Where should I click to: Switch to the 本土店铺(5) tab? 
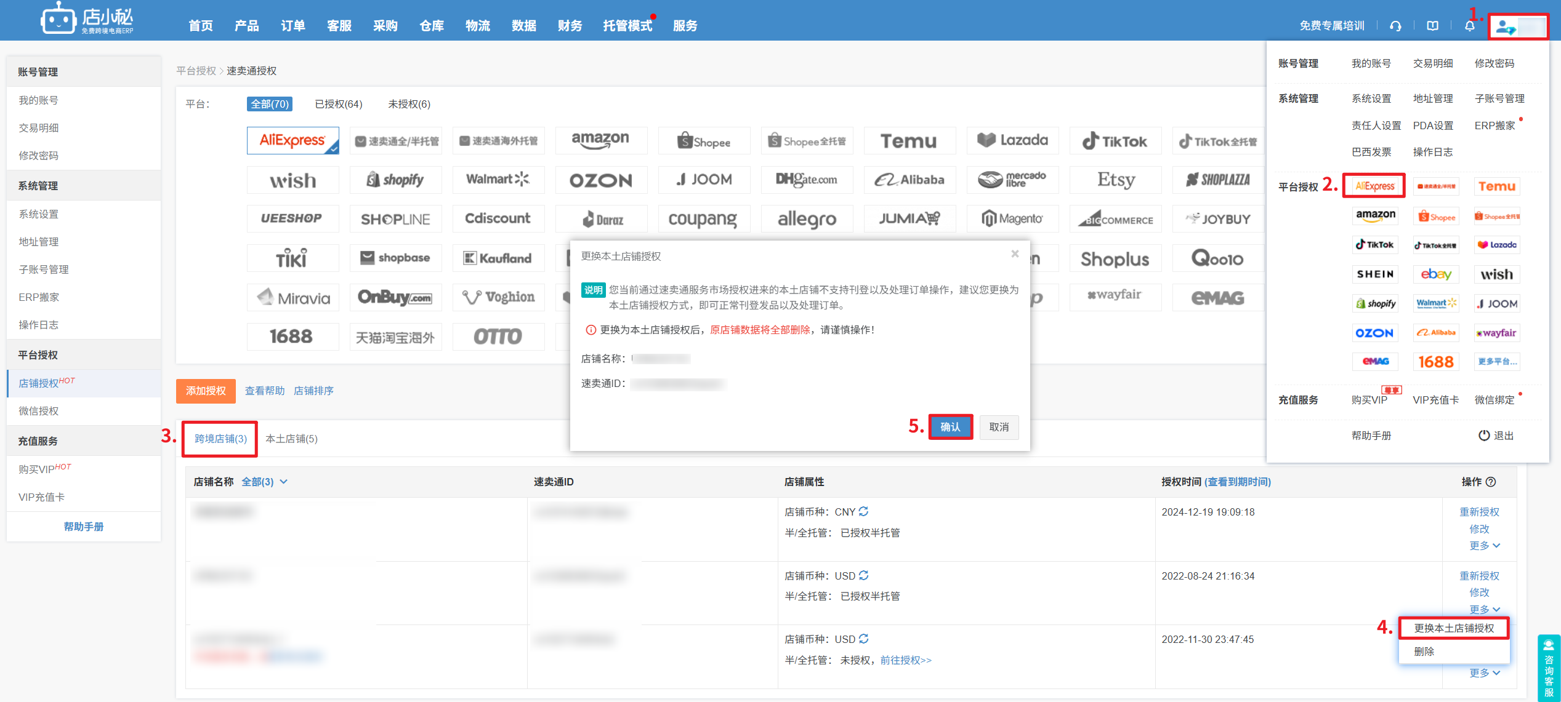click(x=291, y=439)
